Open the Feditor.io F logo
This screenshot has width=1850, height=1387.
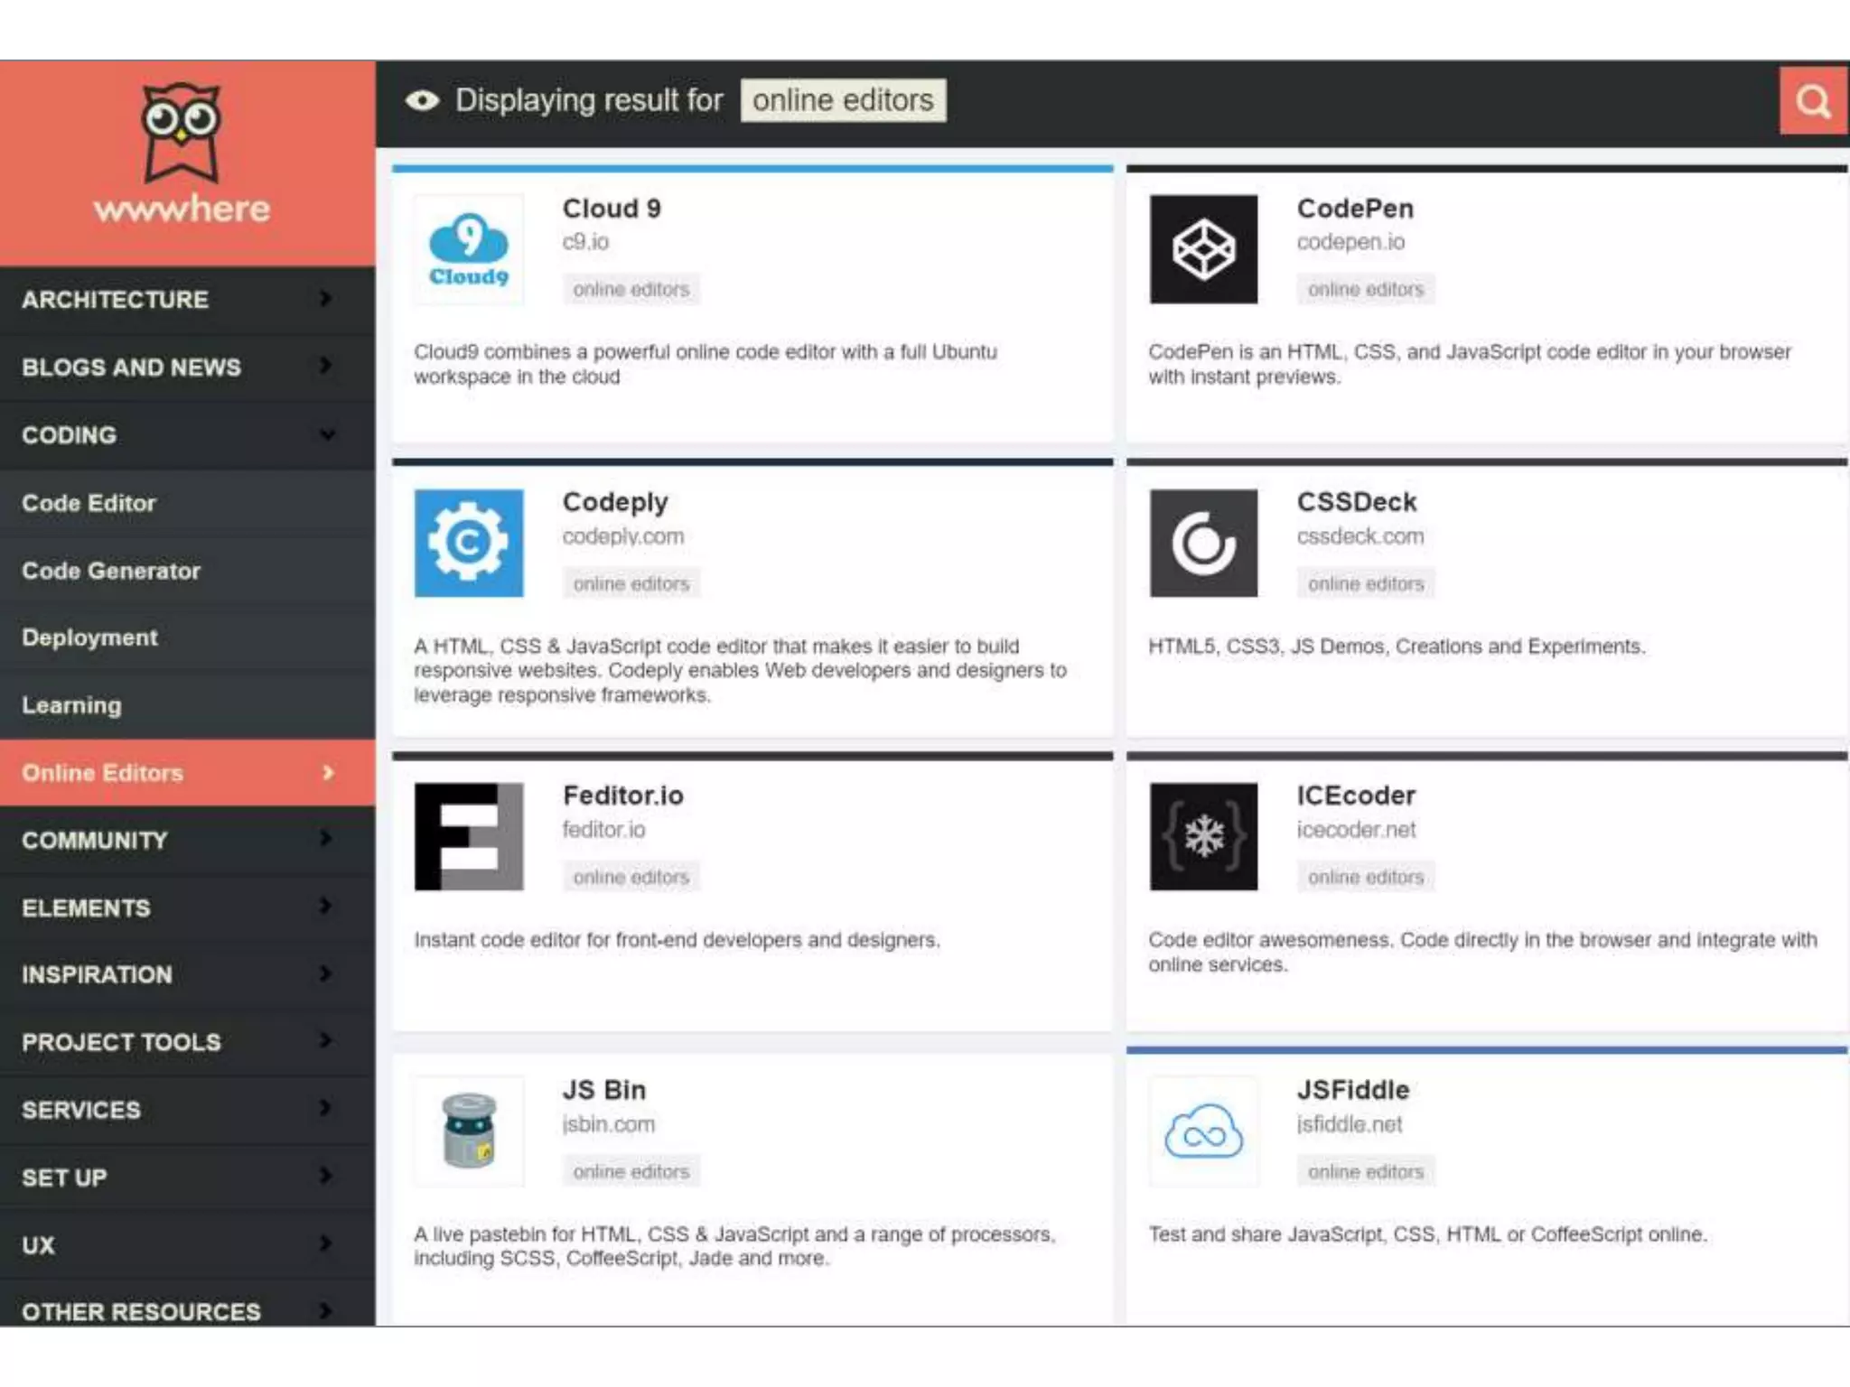pos(468,836)
